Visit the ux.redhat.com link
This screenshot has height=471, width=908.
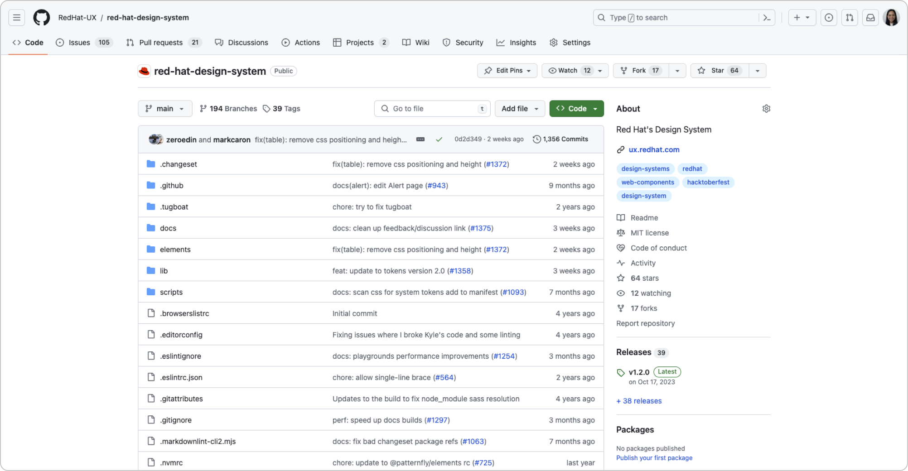point(654,149)
